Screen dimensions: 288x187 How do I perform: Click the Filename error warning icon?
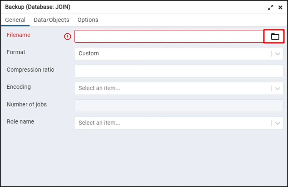tap(68, 37)
